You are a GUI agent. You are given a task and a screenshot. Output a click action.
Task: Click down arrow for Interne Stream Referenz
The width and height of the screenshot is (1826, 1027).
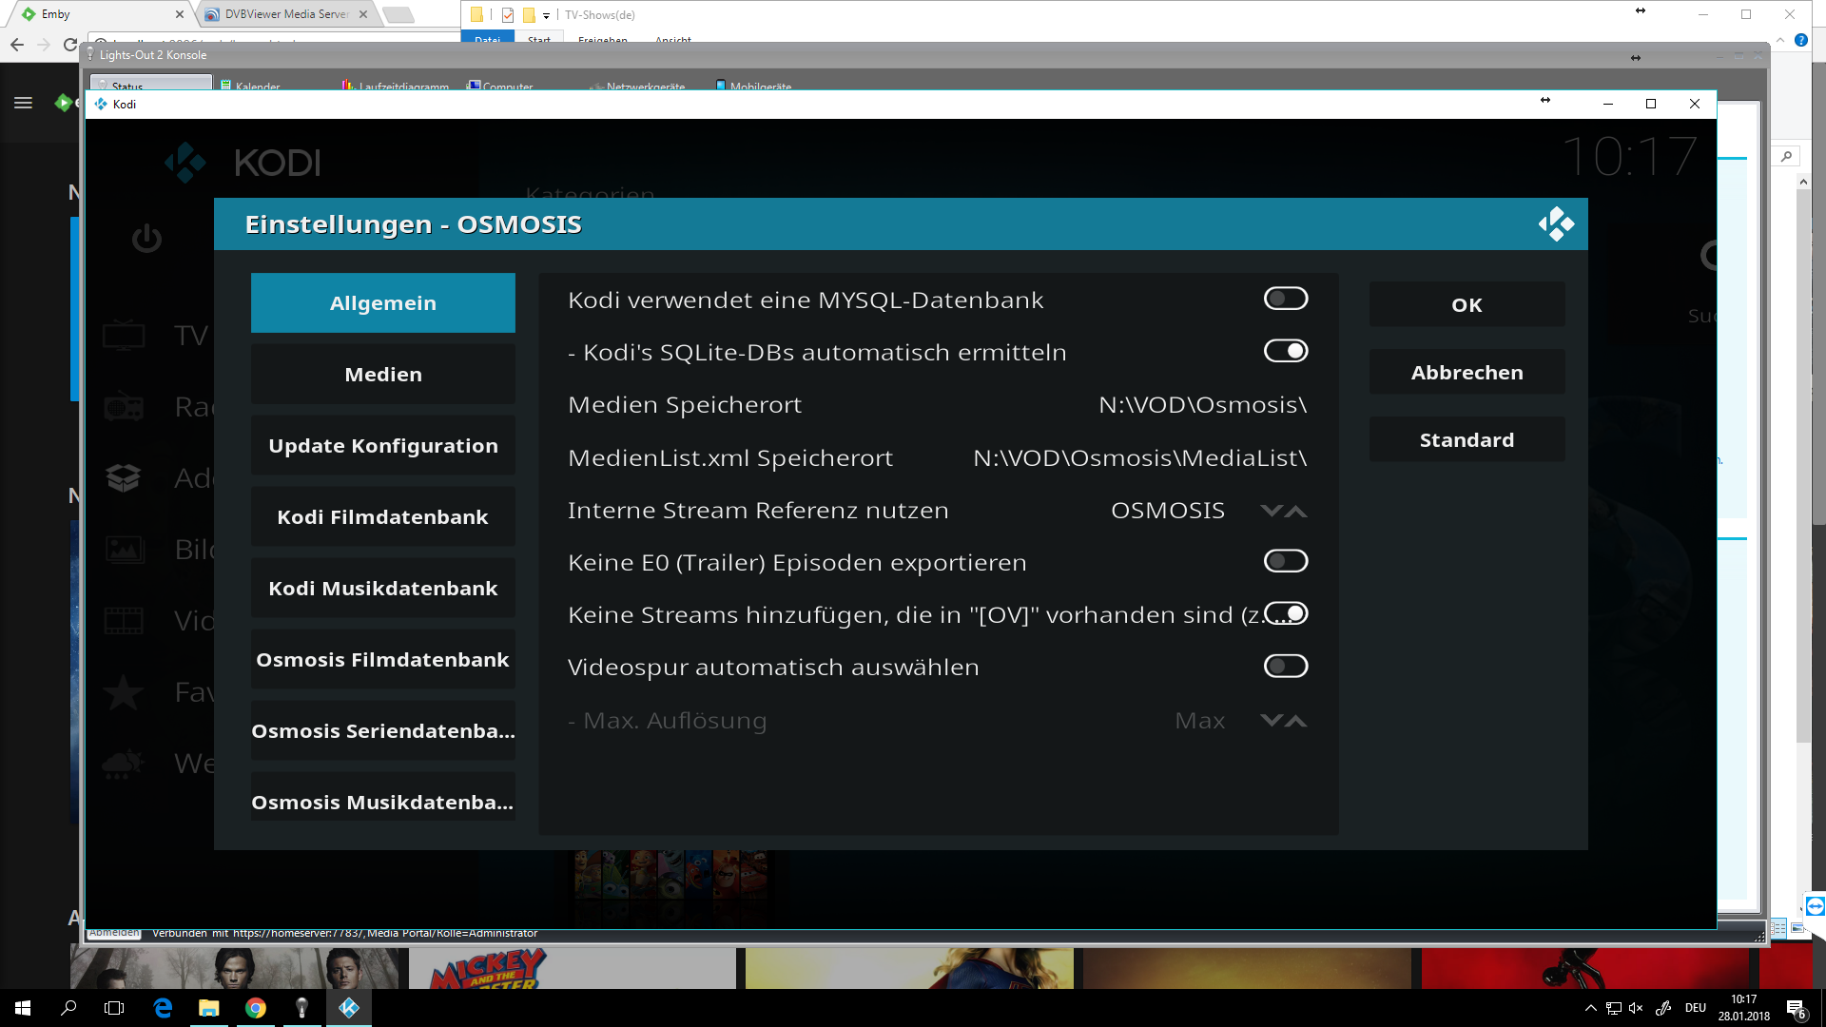tap(1272, 511)
